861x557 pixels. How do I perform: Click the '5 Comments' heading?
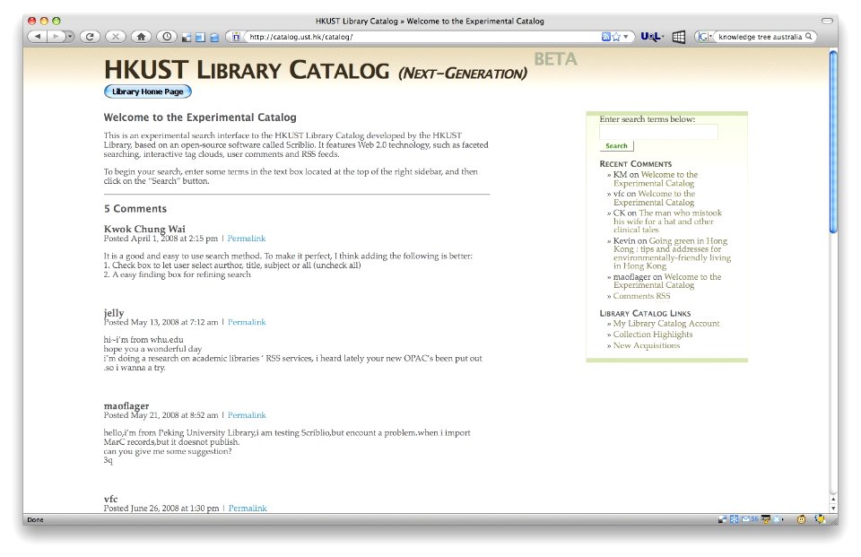click(x=135, y=209)
